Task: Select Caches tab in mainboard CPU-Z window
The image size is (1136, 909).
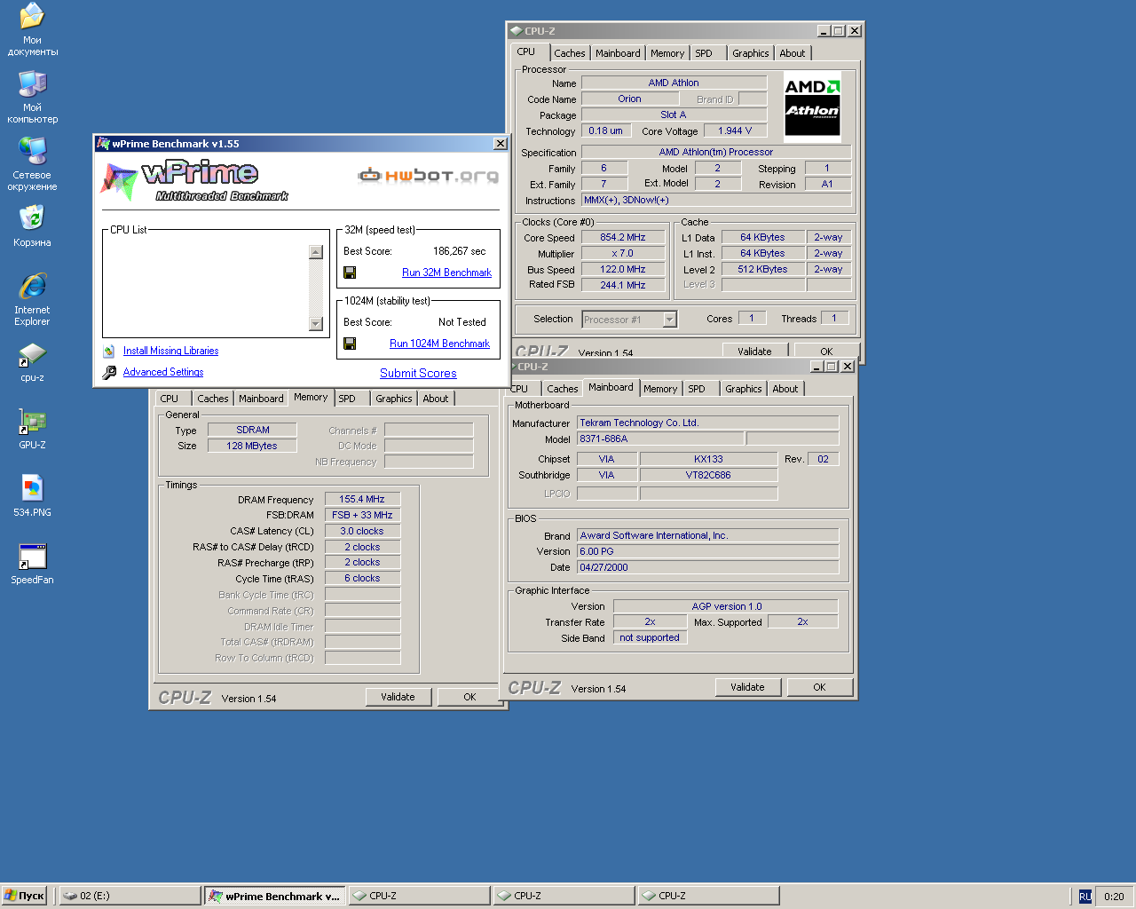Action: [563, 389]
